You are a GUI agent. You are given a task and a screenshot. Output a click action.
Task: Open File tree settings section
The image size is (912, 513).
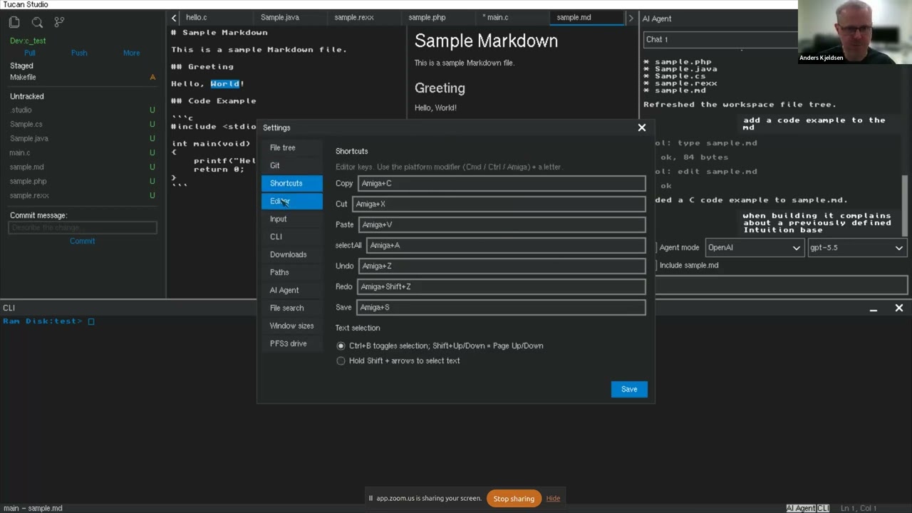point(291,147)
